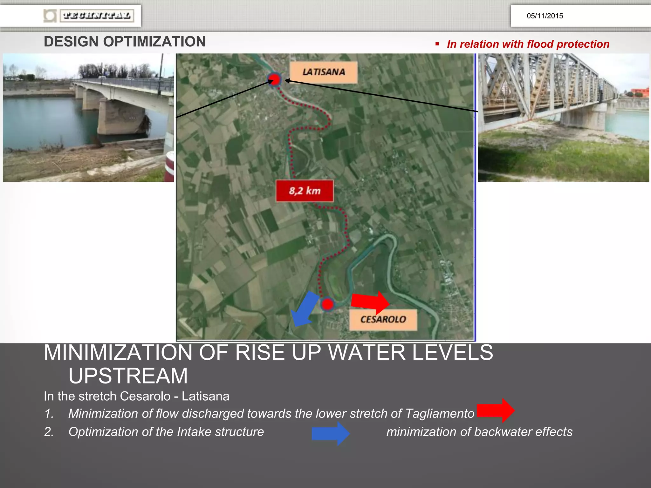
Task: Click the red 8,2 km distance label
Action: (305, 191)
